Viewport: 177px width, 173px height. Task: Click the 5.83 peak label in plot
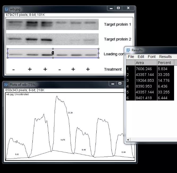point(17,154)
